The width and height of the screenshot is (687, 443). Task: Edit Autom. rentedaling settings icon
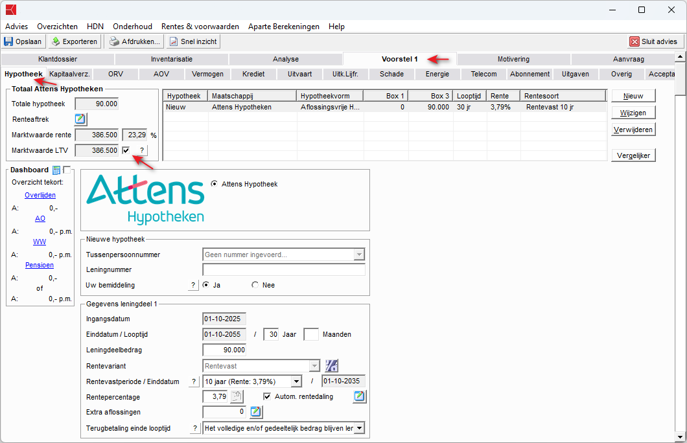coord(360,396)
